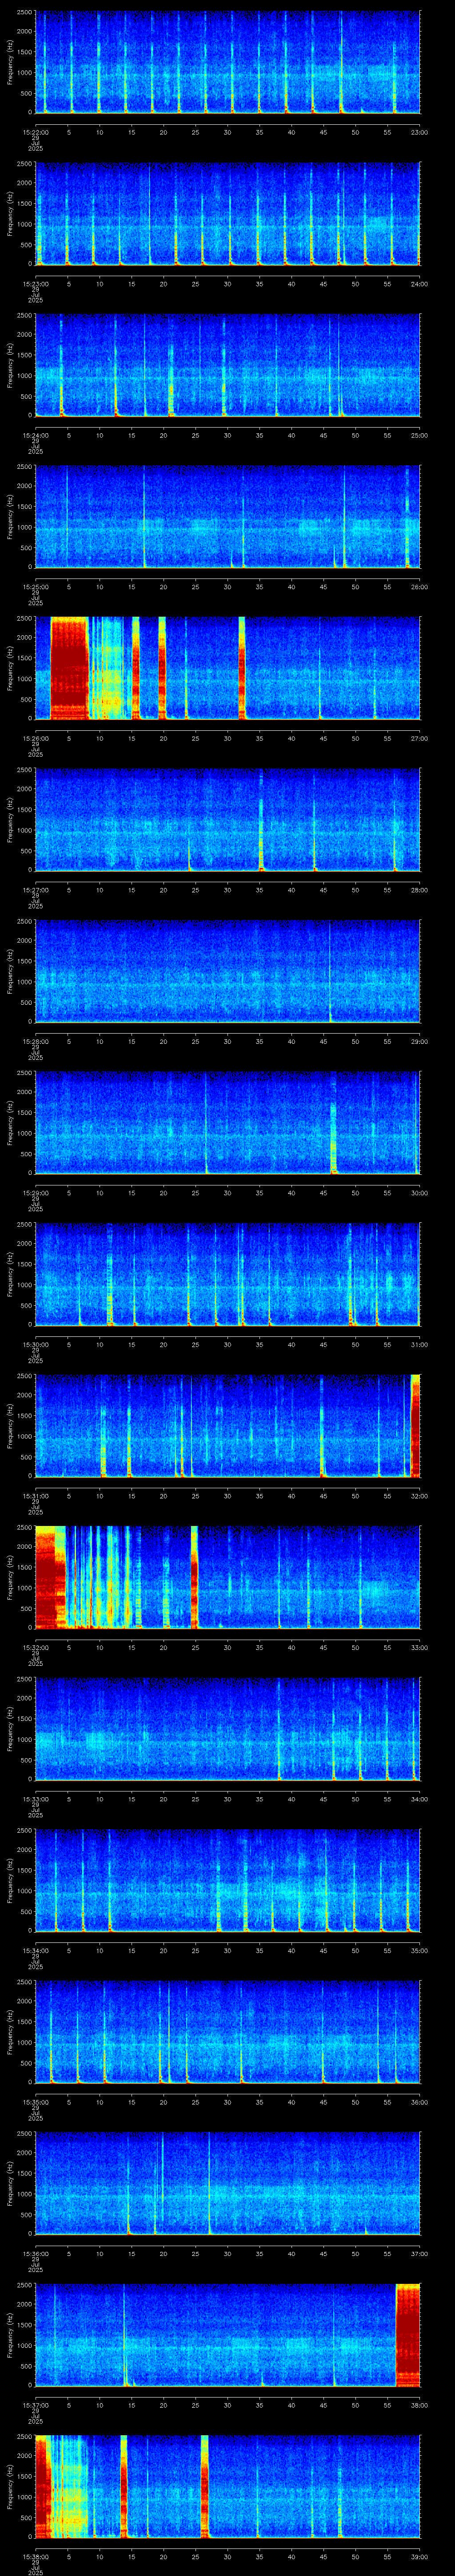Click the 15:27:00 start time label
455x2576 pixels.
pos(35,890)
